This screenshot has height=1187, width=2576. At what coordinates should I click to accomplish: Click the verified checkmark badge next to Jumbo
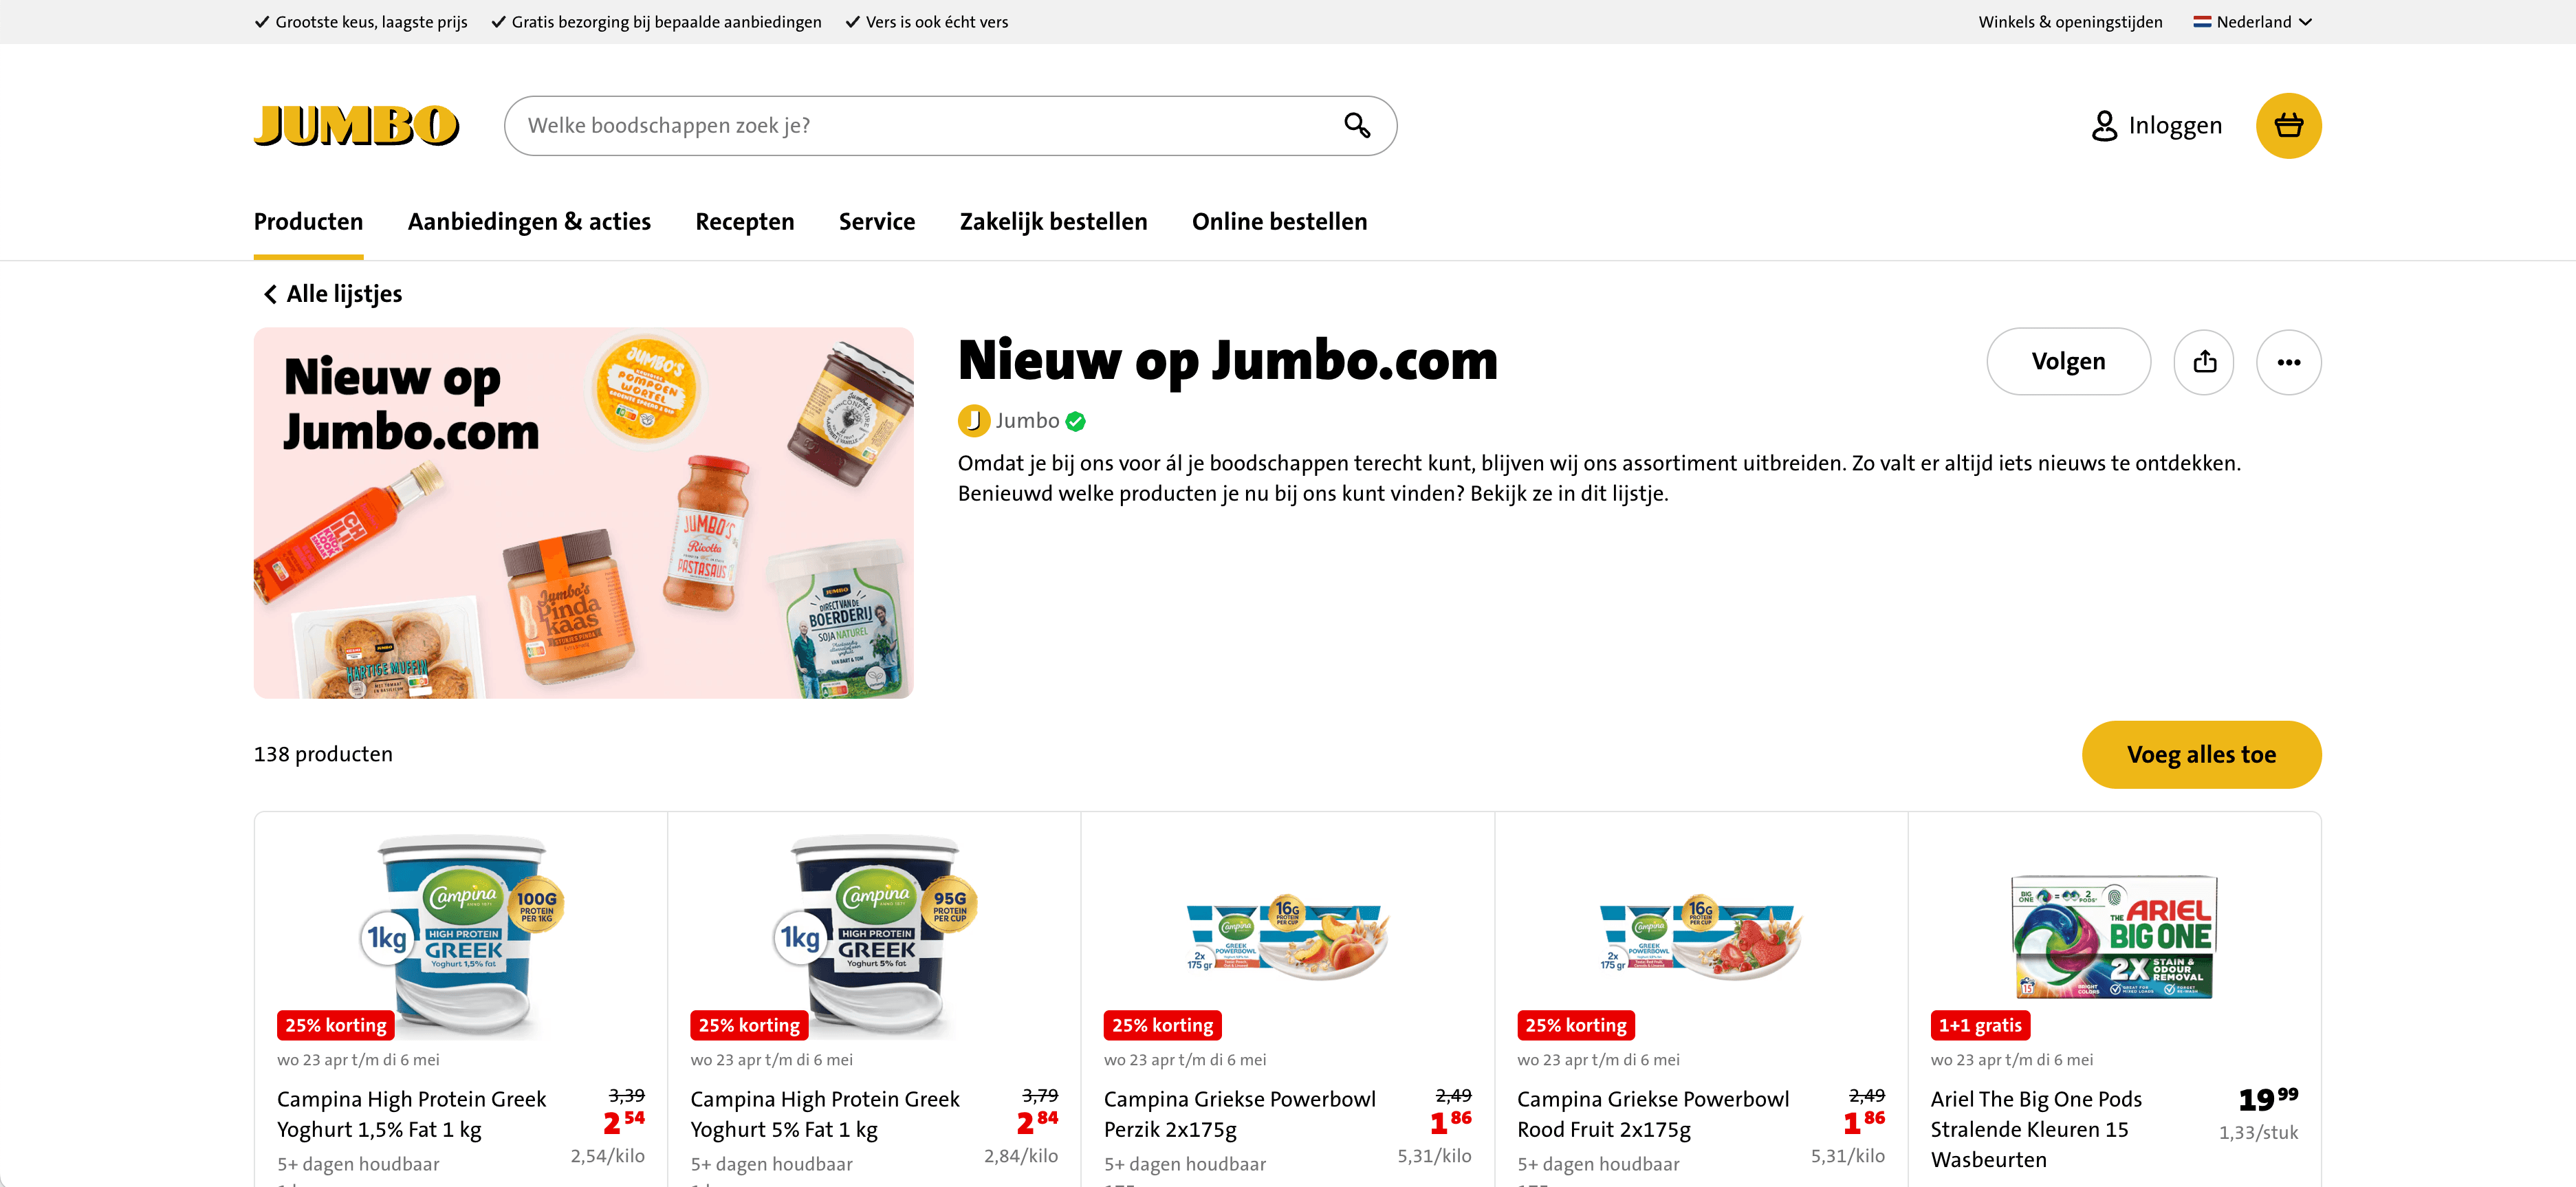pos(1075,422)
